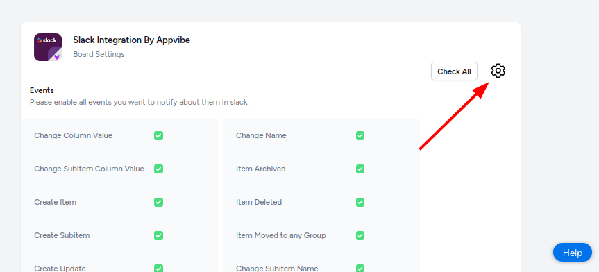This screenshot has height=272, width=599.
Task: Disable the Create Item event checkbox
Action: (158, 202)
